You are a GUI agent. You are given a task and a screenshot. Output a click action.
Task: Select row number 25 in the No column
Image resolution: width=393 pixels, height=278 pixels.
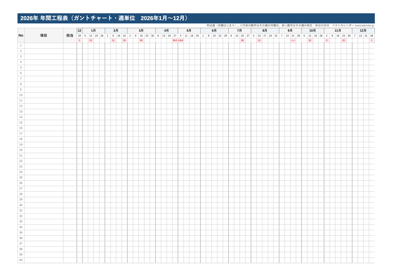tap(21, 178)
